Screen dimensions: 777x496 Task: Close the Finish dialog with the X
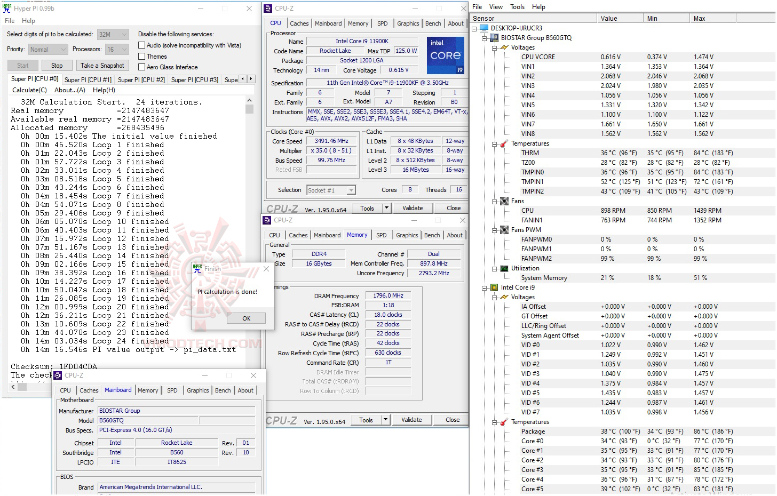point(266,269)
